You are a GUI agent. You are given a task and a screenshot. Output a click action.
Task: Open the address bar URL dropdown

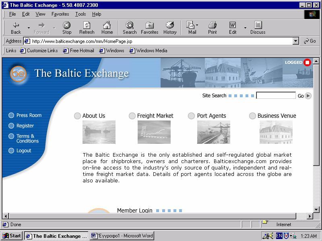(x=295, y=41)
